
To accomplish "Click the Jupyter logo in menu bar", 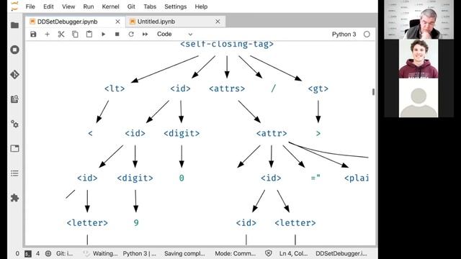I will tap(14, 6).
